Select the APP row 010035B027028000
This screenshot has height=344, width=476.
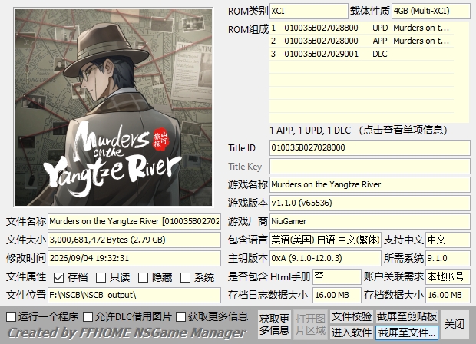[x=362, y=41]
